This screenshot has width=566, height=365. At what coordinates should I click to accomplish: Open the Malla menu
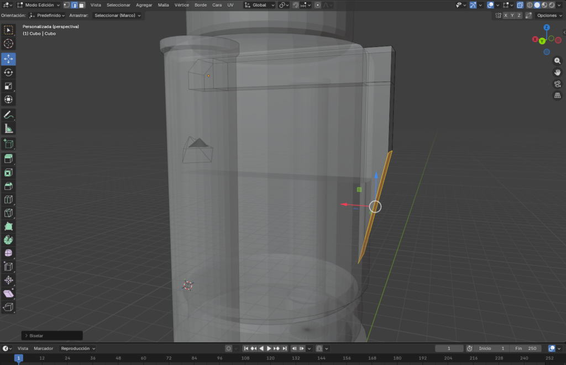point(164,5)
